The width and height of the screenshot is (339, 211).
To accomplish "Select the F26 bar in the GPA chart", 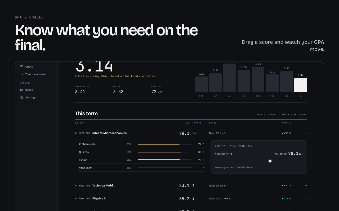I will (x=301, y=85).
